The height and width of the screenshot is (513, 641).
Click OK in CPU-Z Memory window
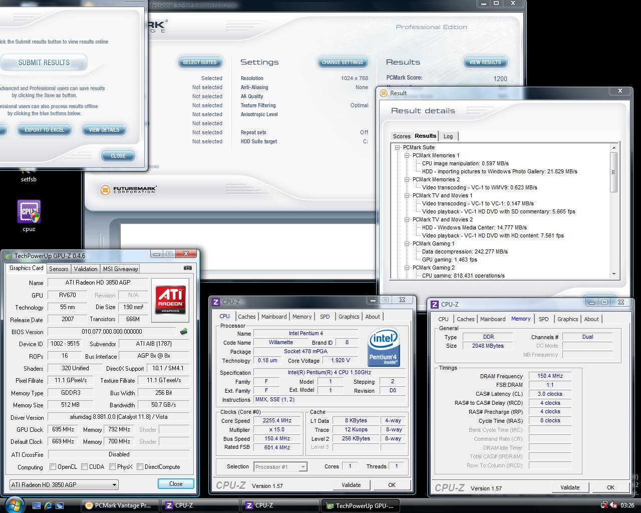(610, 487)
